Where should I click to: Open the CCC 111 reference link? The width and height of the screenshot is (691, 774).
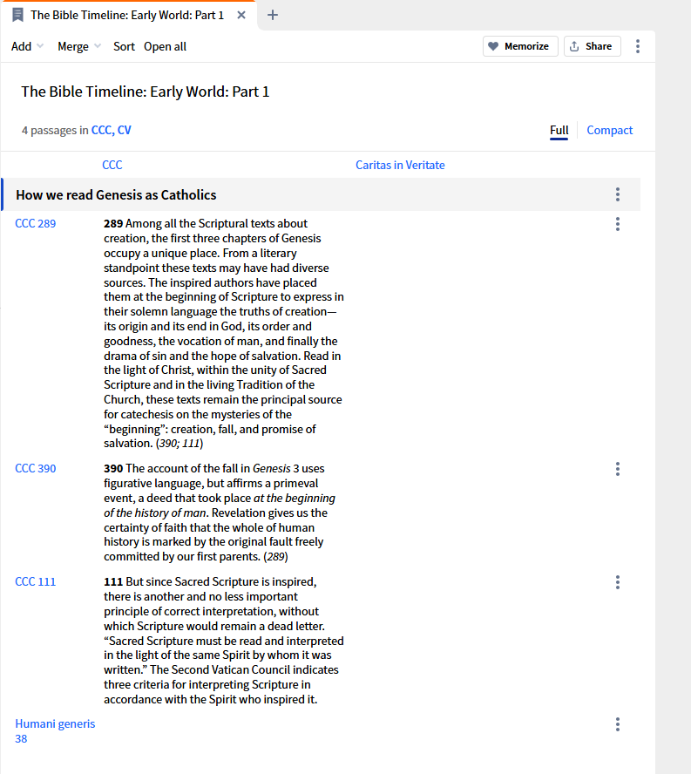pos(36,582)
